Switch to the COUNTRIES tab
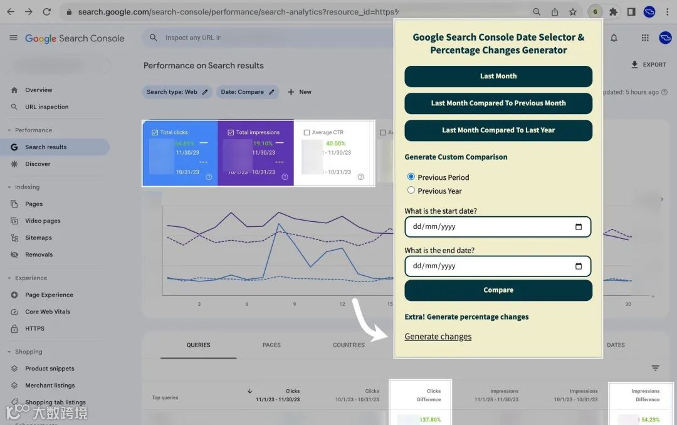The image size is (677, 425). (x=349, y=345)
